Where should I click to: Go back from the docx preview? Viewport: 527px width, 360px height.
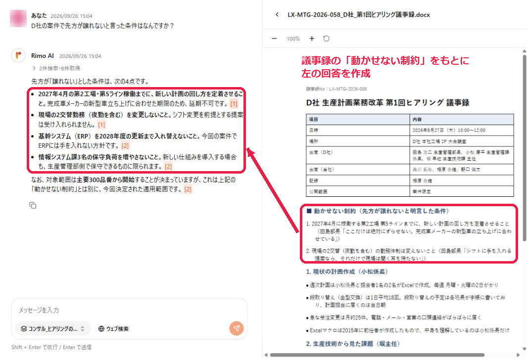(x=277, y=14)
